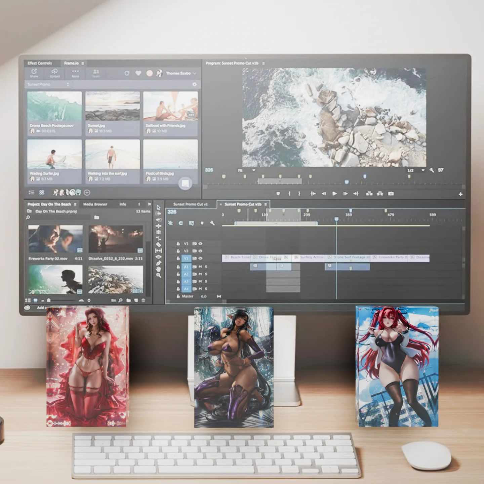Screen dimensions: 484x484
Task: Open Program monitor settings wrench
Action: (432, 170)
